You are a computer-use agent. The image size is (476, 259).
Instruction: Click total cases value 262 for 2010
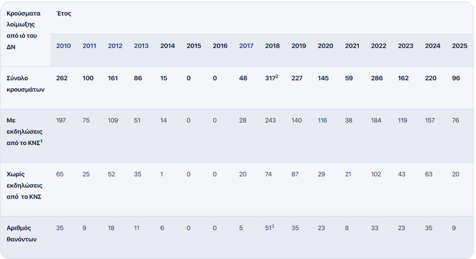click(x=62, y=78)
